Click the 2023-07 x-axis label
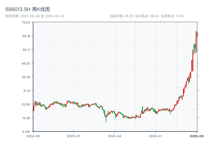This screenshot has height=164, width=219. click(x=74, y=136)
